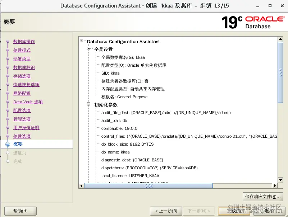The width and height of the screenshot is (288, 217).
Task: Collapse the Database Configuration Assistant root node
Action: [82, 41]
